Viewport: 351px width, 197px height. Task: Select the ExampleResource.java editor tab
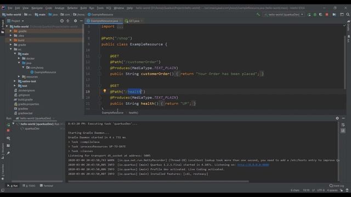(104, 21)
